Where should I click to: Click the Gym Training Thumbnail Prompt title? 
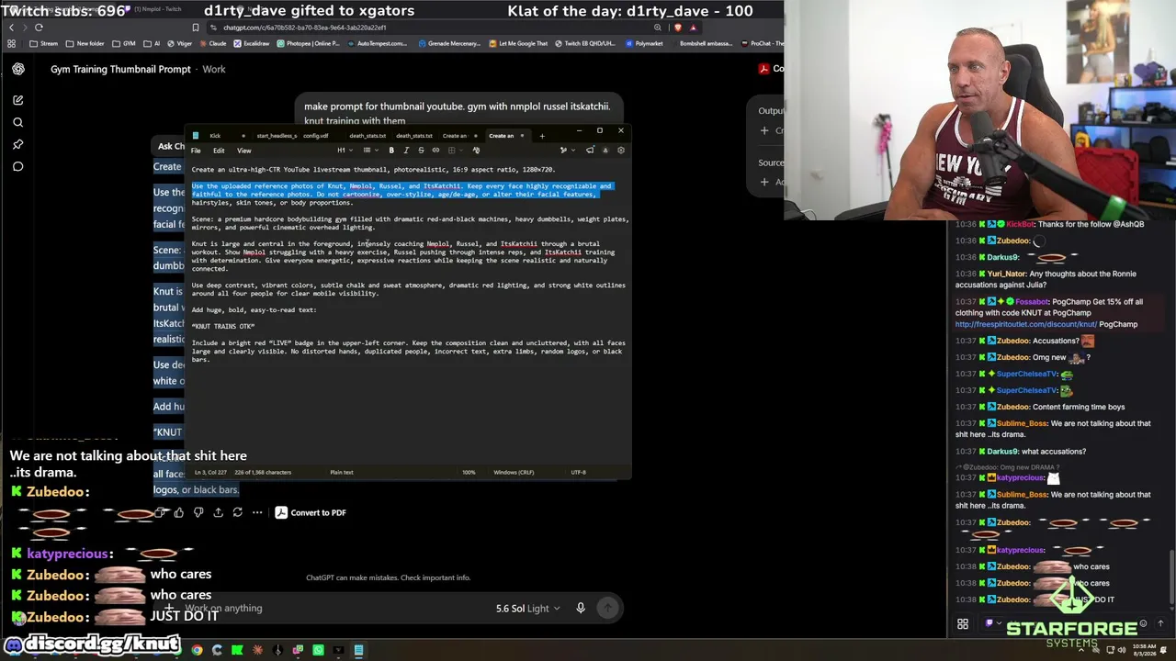pos(120,69)
